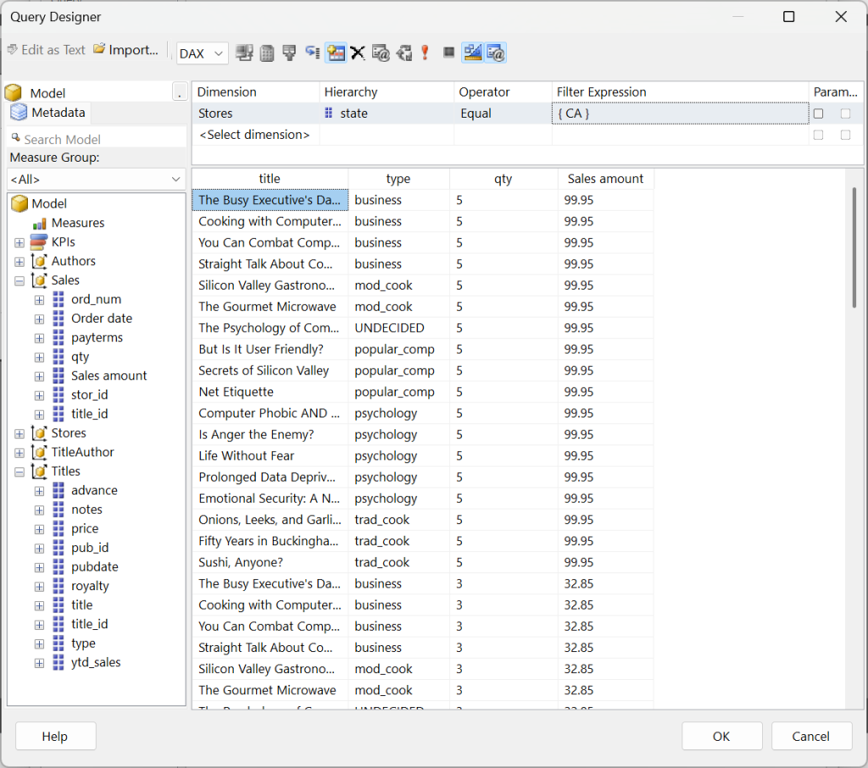Click the Help button
Viewport: 868px width, 768px height.
click(55, 736)
